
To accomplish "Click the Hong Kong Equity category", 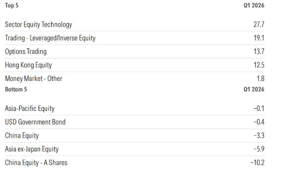I will point(28,65).
